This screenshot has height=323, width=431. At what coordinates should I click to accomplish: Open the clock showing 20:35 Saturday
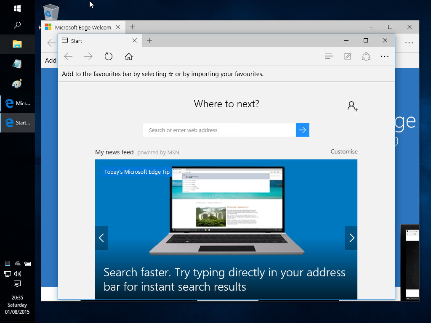[x=17, y=304]
